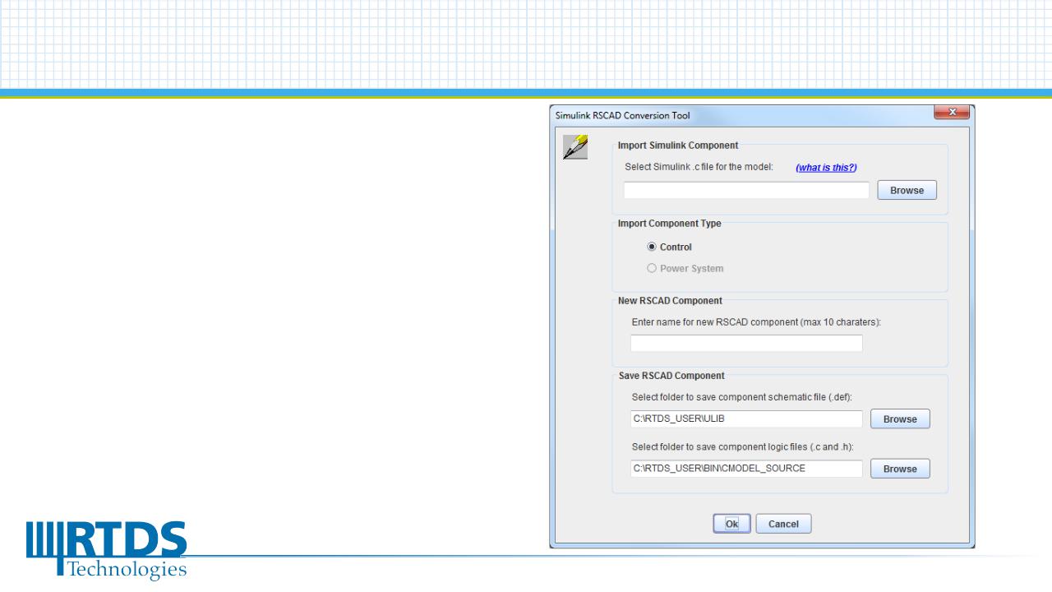The image size is (1052, 592).
Task: Browse for the Simulink .c file
Action: (907, 190)
